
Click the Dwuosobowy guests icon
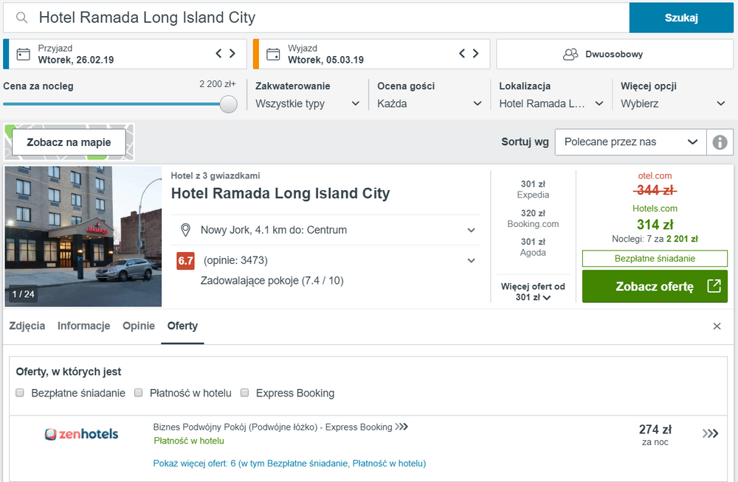(570, 54)
